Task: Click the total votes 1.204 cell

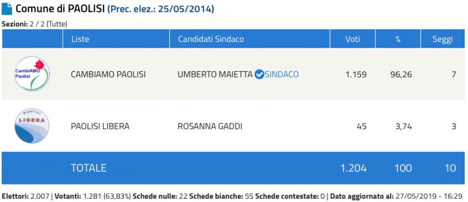Action: (354, 168)
